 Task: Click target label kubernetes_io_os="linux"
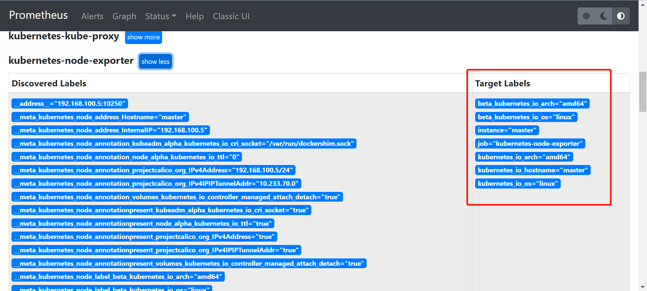pos(518,183)
